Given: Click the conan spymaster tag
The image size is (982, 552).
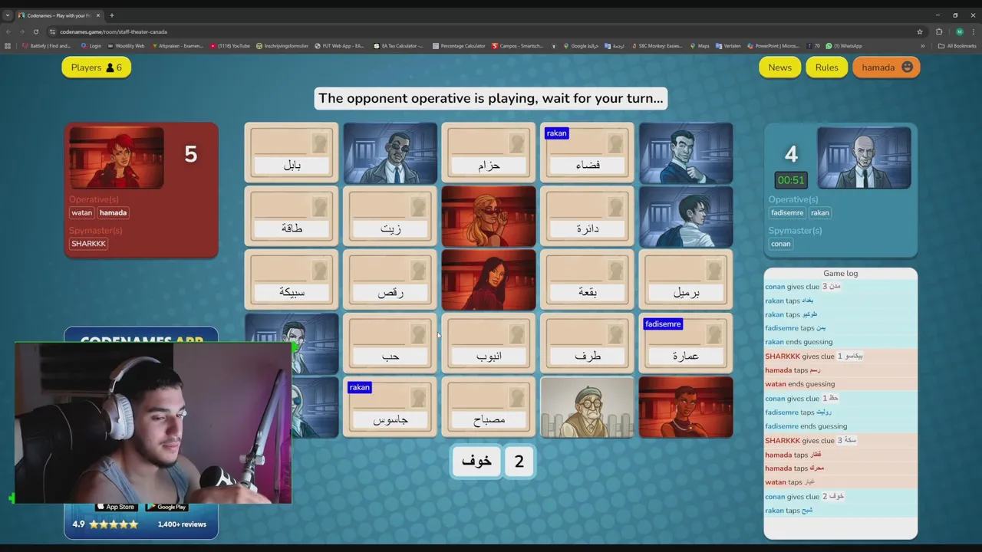Looking at the screenshot, I should click(781, 244).
